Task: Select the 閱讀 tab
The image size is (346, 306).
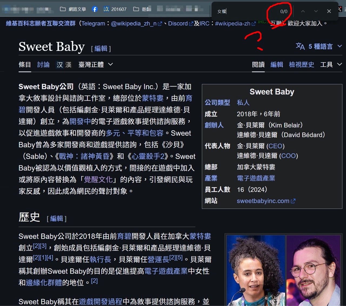Action: click(x=258, y=64)
